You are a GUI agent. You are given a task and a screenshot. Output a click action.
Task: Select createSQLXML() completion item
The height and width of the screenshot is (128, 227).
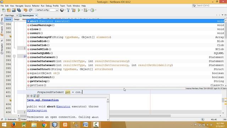point(125,53)
